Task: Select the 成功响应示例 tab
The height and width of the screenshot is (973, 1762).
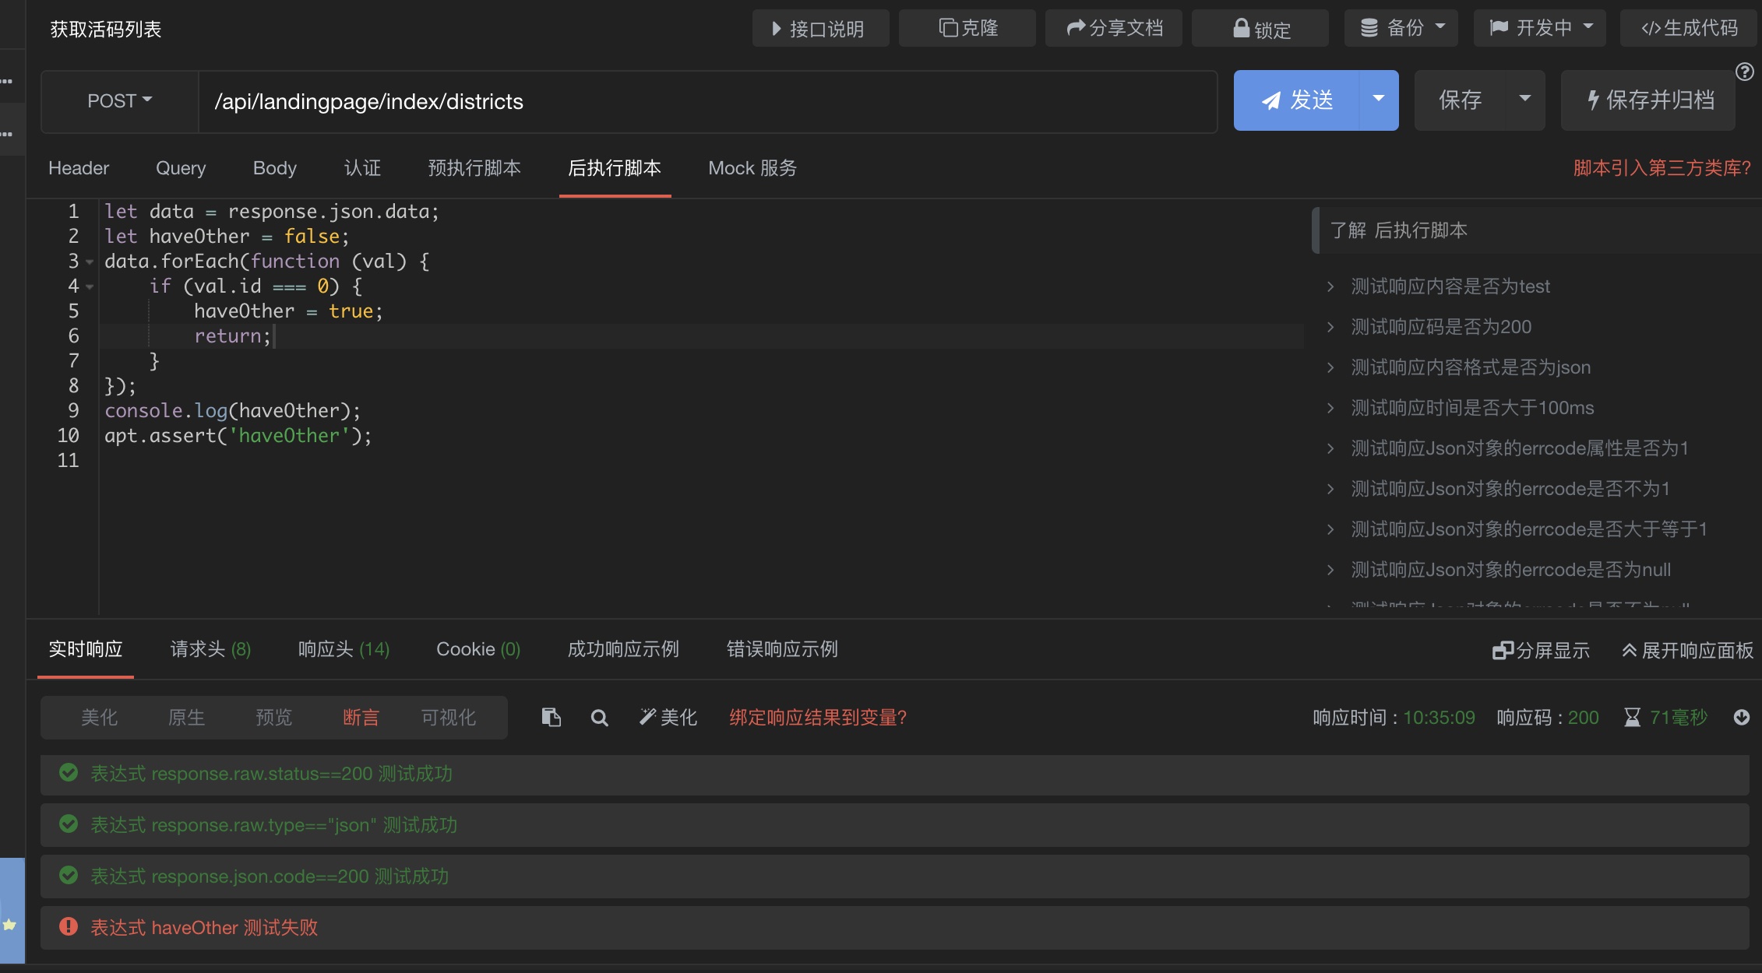Action: point(623,649)
